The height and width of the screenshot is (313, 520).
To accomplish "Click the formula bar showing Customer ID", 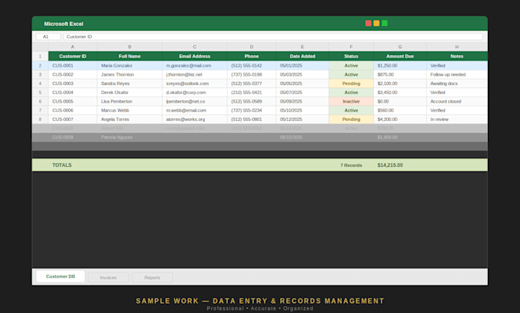I will click(273, 37).
